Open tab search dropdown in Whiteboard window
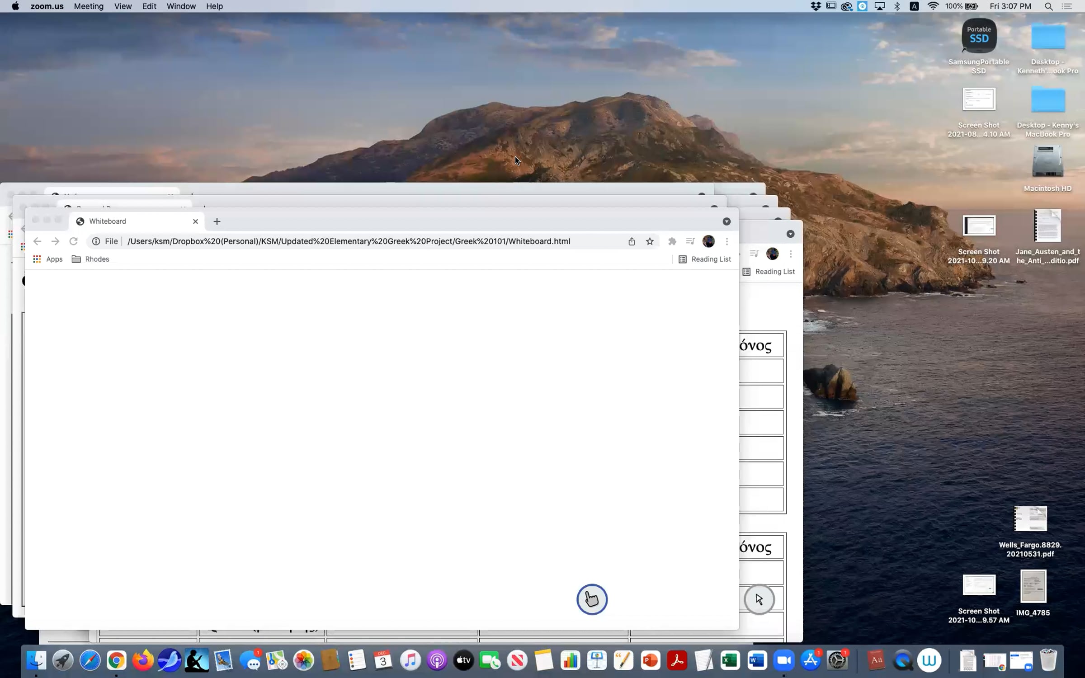Screen dimensions: 1085x678 pos(726,221)
